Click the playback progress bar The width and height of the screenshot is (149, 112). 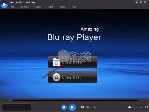74,100
